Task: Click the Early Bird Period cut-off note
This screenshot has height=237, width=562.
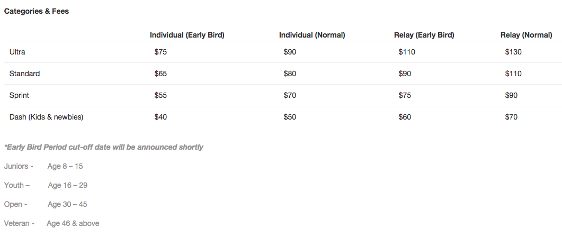Action: (104, 147)
